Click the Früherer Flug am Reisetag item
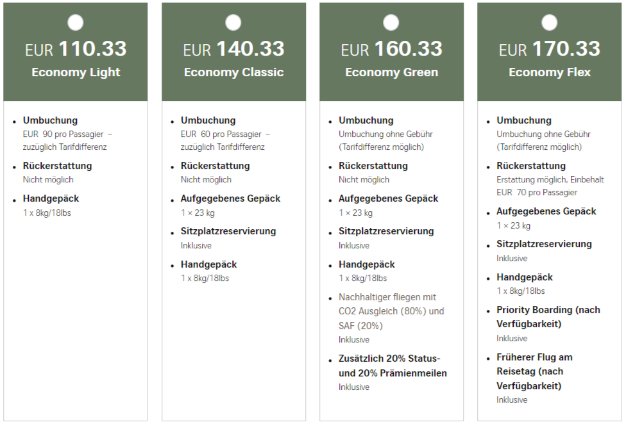The width and height of the screenshot is (626, 427). pos(534,371)
